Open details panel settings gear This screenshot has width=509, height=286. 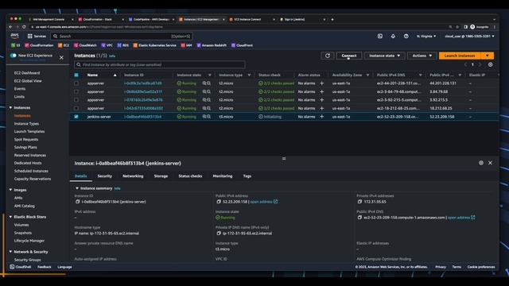(x=480, y=163)
